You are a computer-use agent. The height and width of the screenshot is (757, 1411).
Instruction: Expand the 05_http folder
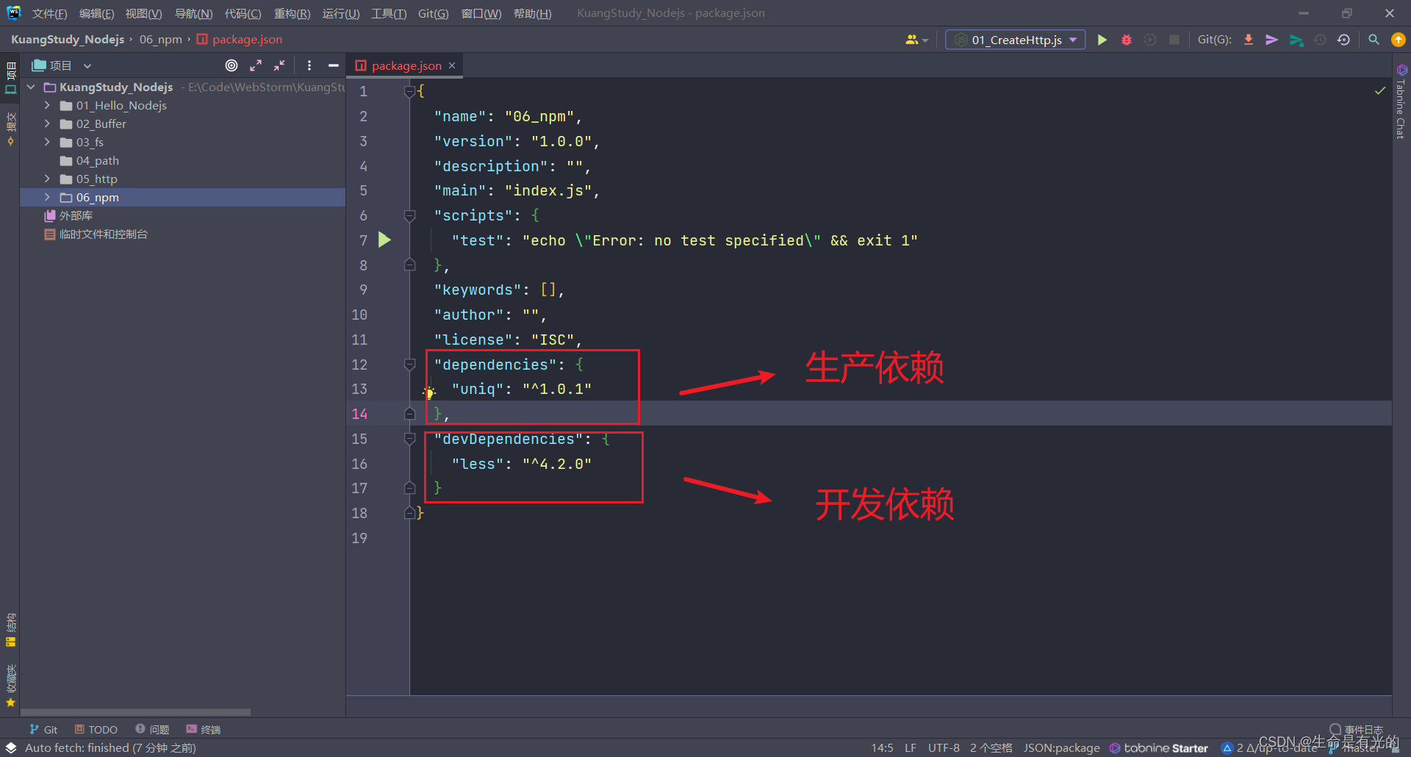48,179
